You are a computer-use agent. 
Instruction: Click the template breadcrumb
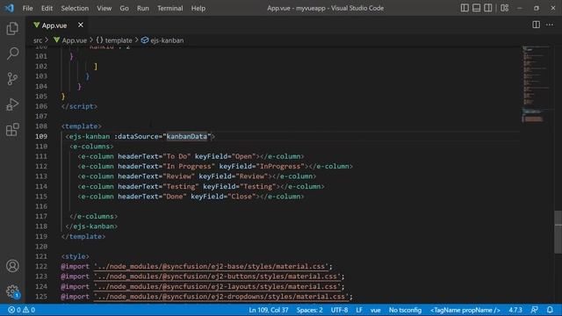point(114,40)
